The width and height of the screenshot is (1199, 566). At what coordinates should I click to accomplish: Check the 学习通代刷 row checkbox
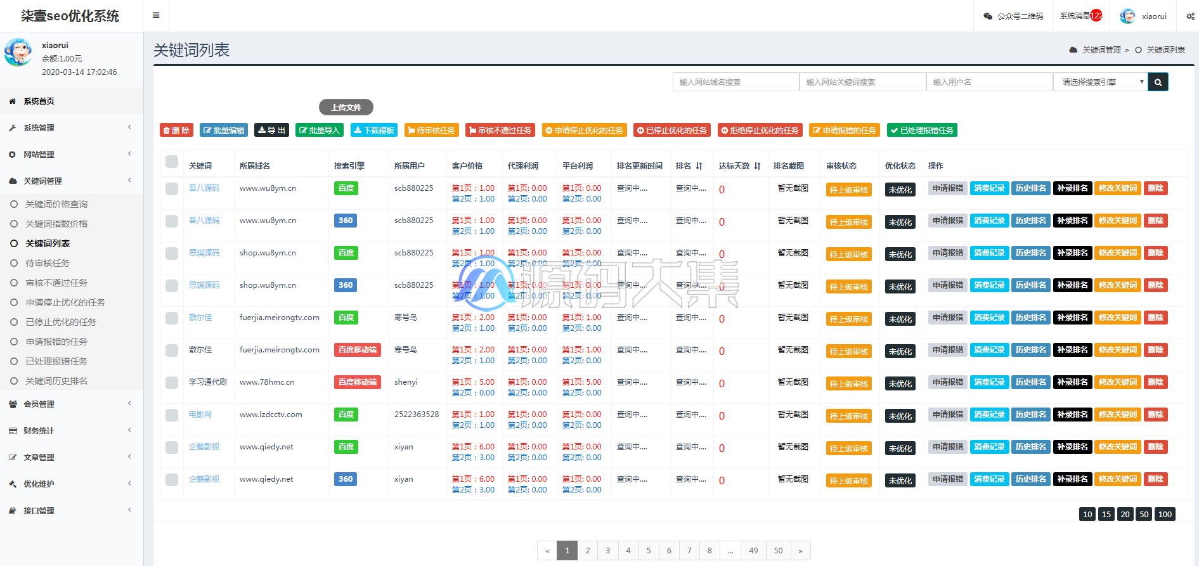[x=172, y=383]
